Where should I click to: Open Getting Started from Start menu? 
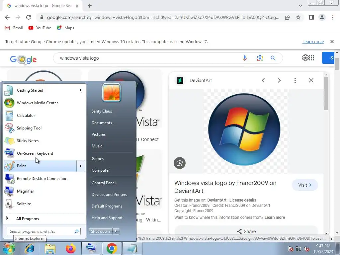click(x=44, y=90)
